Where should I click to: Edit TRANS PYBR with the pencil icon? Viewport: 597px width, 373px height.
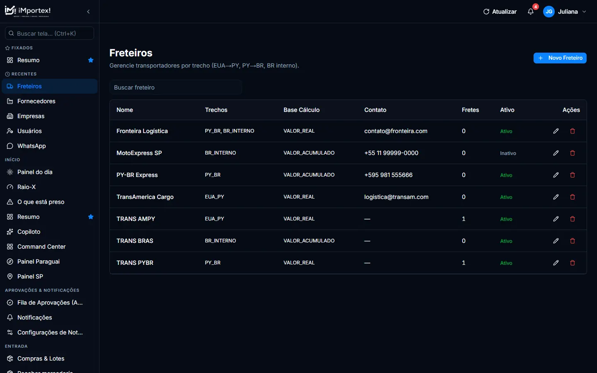pos(556,263)
